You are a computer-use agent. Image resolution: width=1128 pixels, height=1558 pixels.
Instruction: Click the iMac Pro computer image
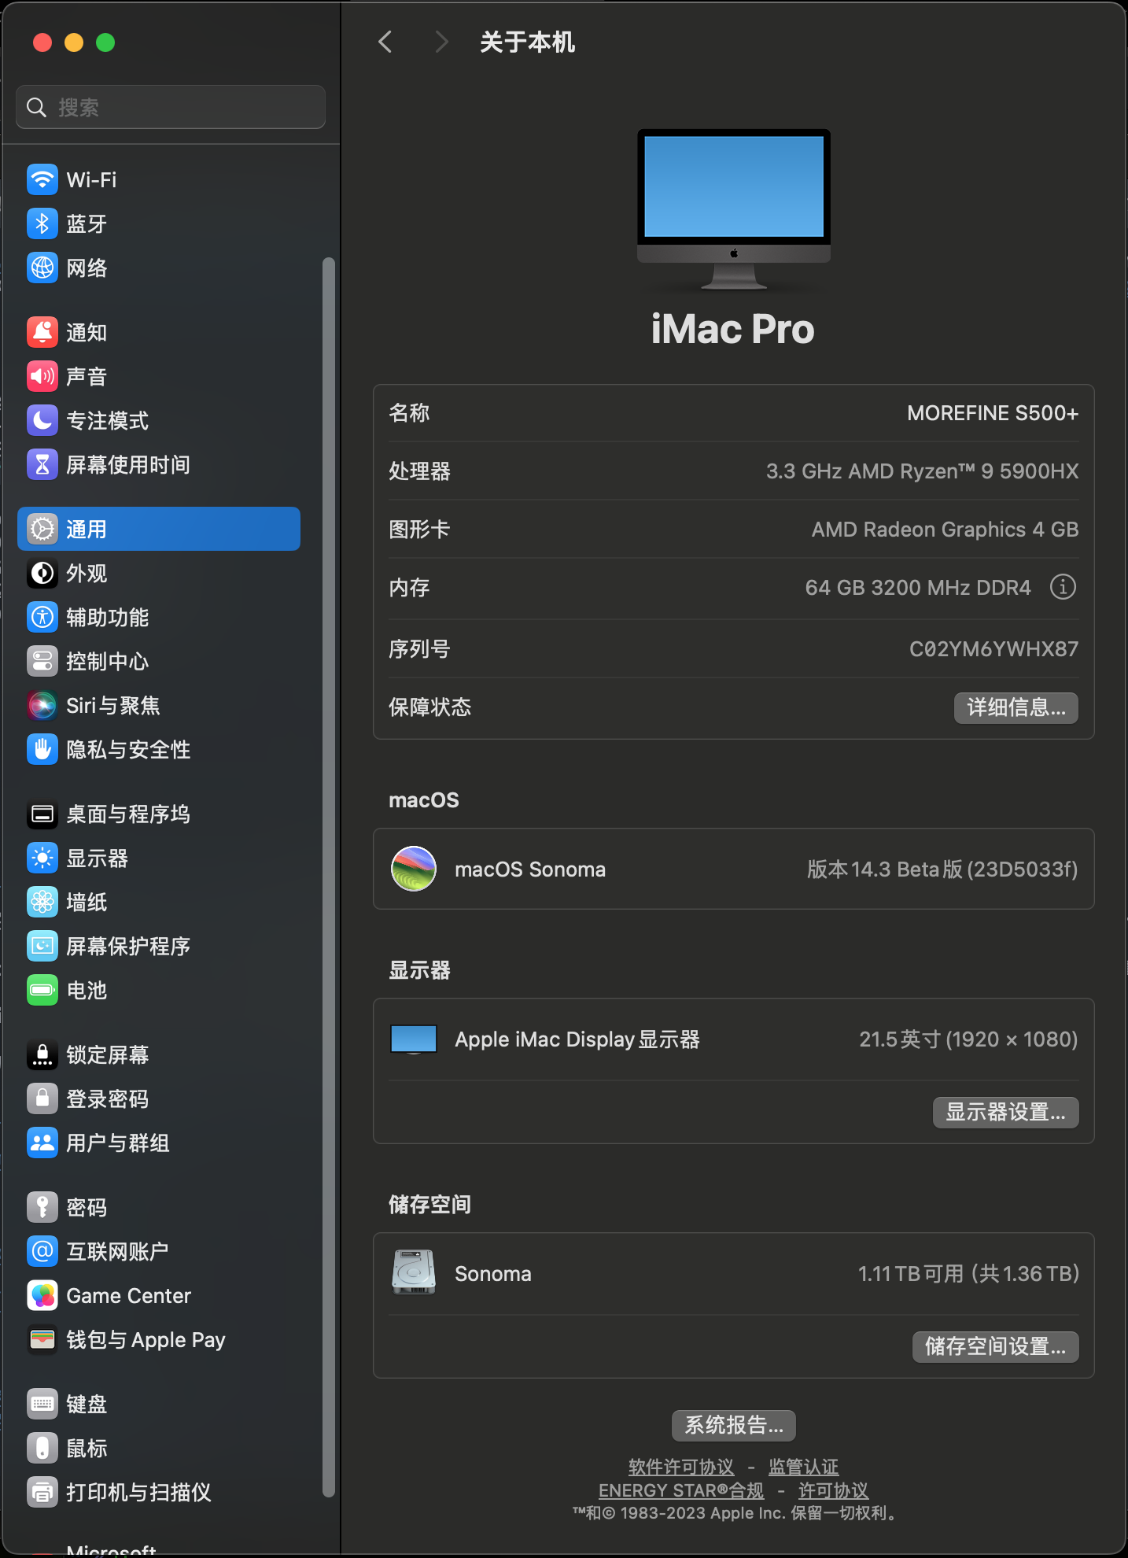(734, 210)
